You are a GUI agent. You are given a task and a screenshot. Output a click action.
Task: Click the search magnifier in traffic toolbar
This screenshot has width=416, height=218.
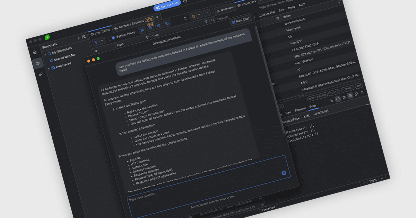[x=186, y=18]
